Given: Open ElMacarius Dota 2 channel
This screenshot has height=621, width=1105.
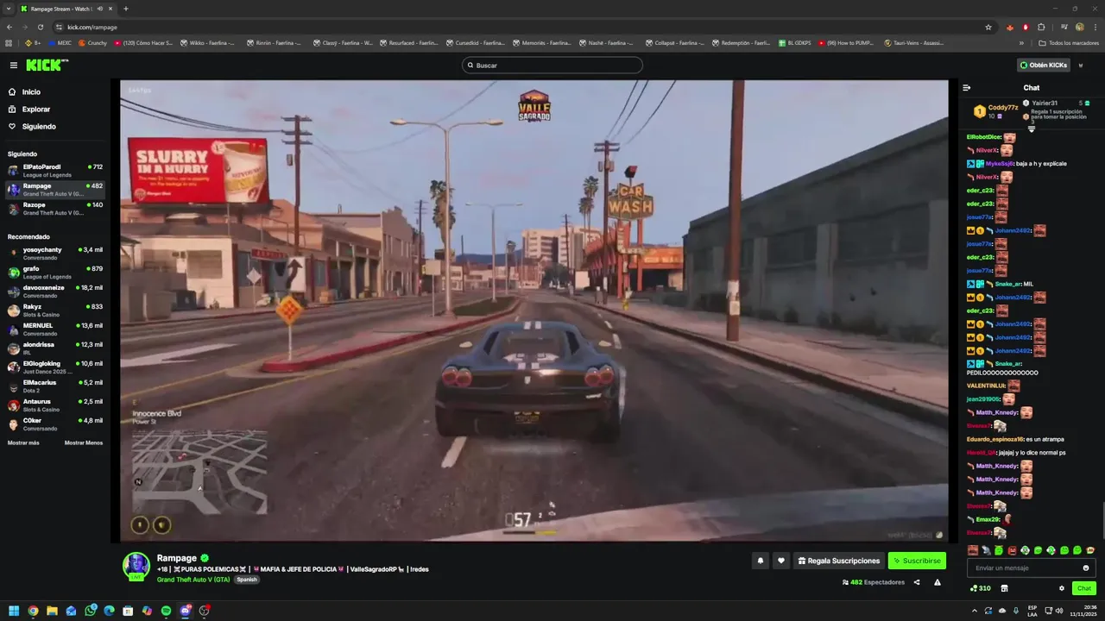Looking at the screenshot, I should pyautogui.click(x=55, y=386).
